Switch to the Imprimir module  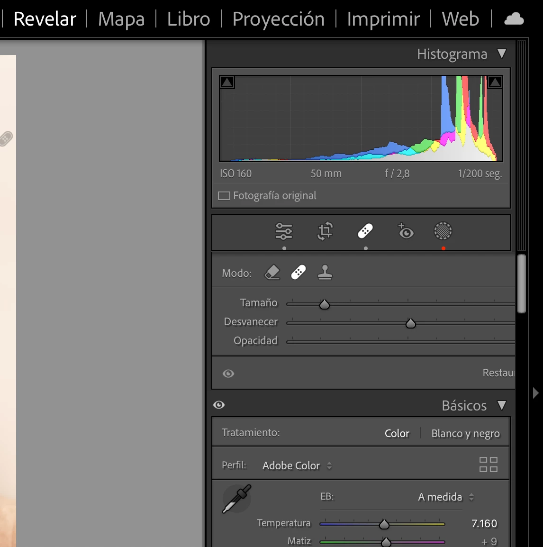pos(383,19)
